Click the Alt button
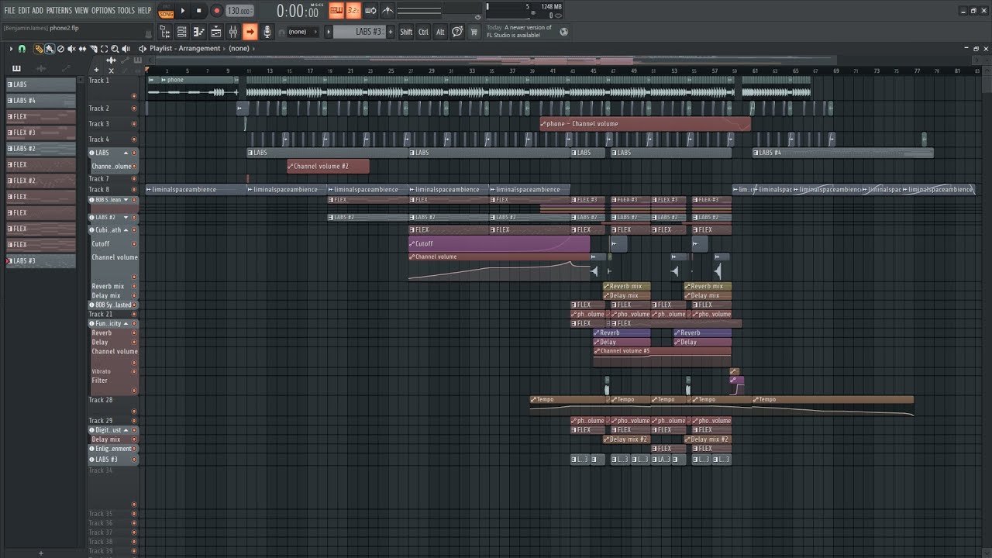The height and width of the screenshot is (558, 992). tap(440, 32)
